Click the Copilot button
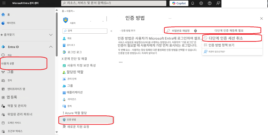Viewport: 268px width, 135px height. click(179, 3)
